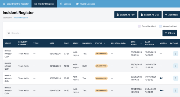Viewport: 180px width, 97px height.
Task: Open actions menu for the 26/06/2026 incident
Action: [176, 66]
